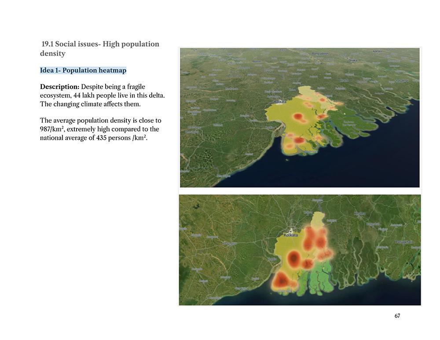This screenshot has width=440, height=340.
Task: Click 'The changing climate affects them' sentence
Action: click(x=90, y=104)
